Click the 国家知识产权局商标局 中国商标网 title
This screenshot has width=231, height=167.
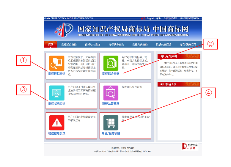(x=133, y=29)
